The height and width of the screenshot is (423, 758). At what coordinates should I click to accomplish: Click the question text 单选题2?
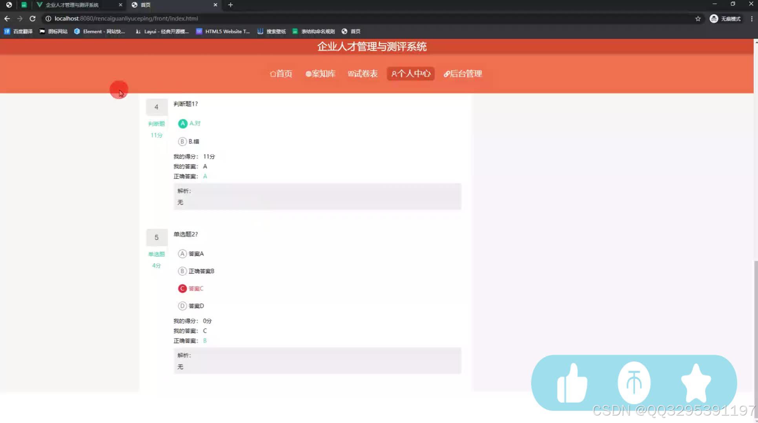point(186,234)
